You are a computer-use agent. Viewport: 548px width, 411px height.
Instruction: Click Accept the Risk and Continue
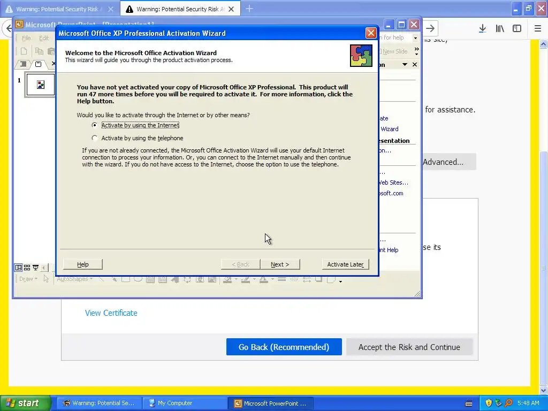tap(409, 347)
